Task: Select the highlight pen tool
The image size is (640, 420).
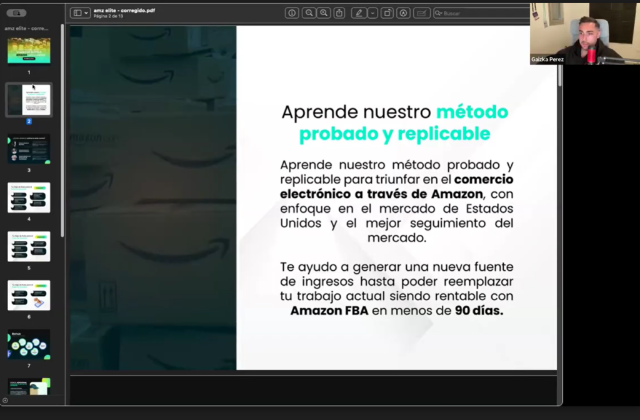Action: click(359, 12)
